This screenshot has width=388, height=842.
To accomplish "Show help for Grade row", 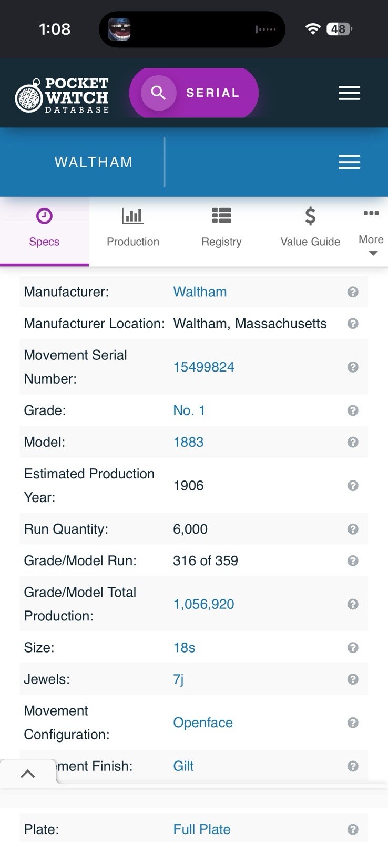I will pyautogui.click(x=353, y=410).
